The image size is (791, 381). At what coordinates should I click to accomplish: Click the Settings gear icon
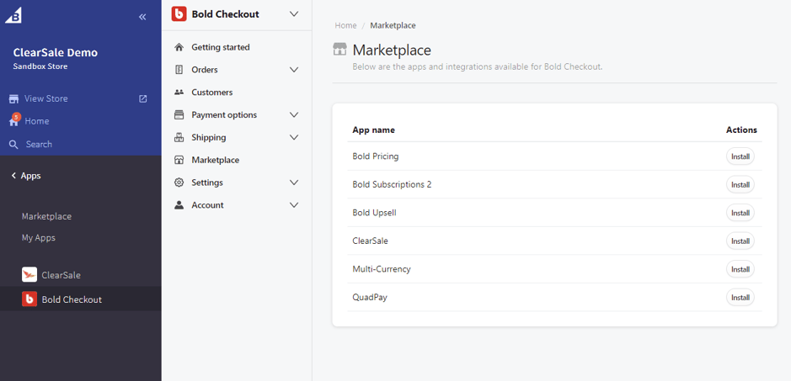179,183
